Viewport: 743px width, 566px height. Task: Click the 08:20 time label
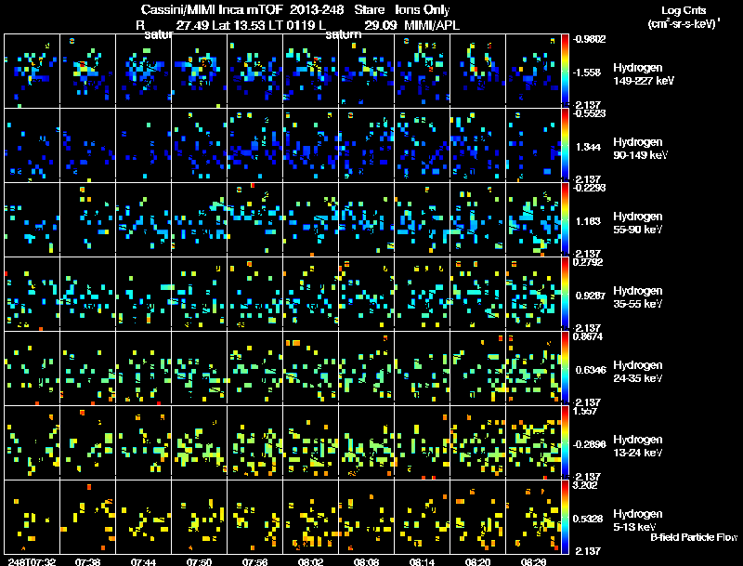point(477,561)
